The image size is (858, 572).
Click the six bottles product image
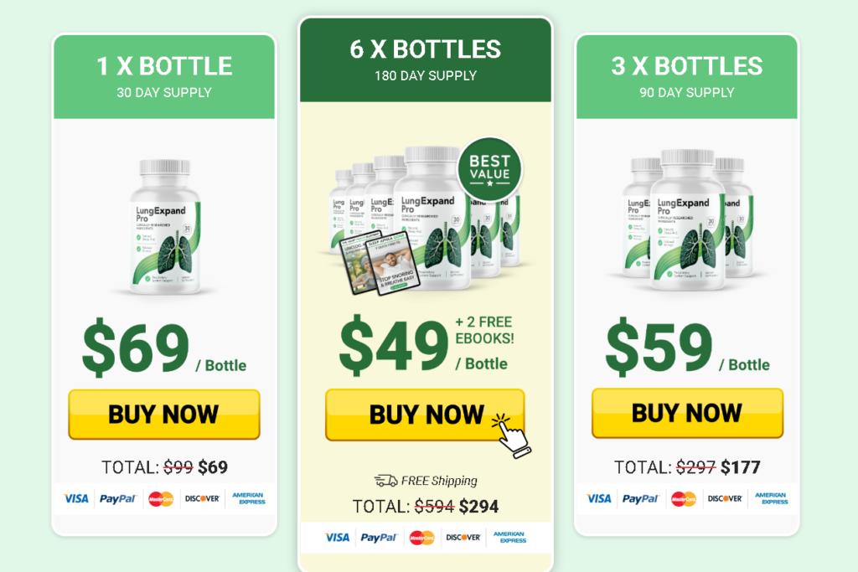(x=425, y=219)
